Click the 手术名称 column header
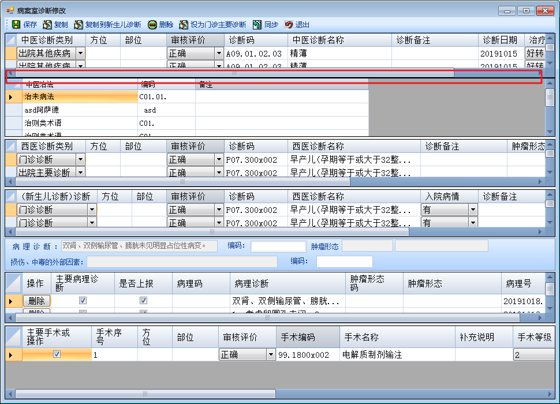 pos(397,337)
